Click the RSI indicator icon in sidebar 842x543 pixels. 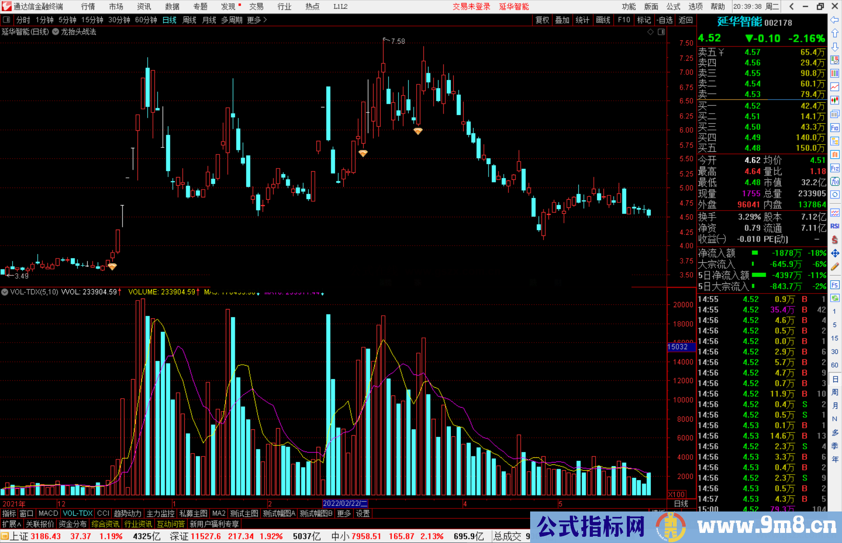(x=835, y=226)
